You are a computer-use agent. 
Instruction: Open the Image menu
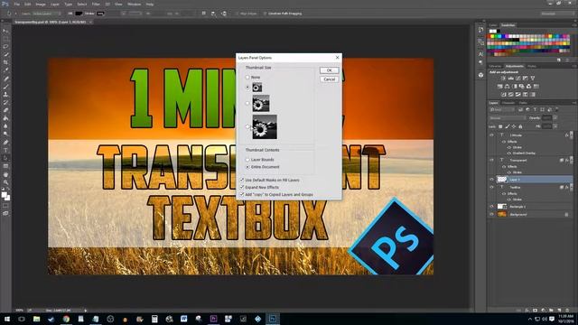41,4
